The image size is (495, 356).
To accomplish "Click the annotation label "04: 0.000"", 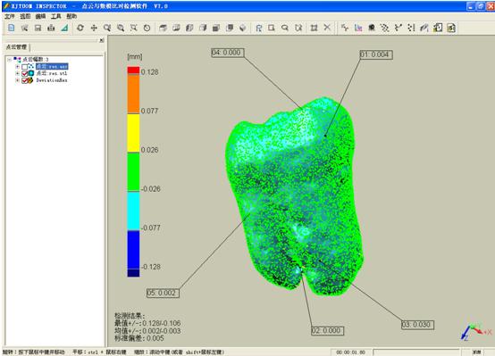I will 228,53.
